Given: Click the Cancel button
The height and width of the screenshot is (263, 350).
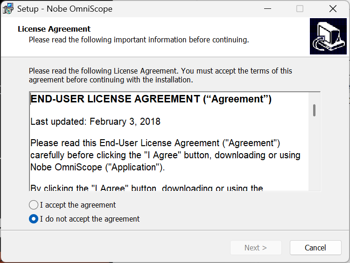Looking at the screenshot, I should coord(315,248).
